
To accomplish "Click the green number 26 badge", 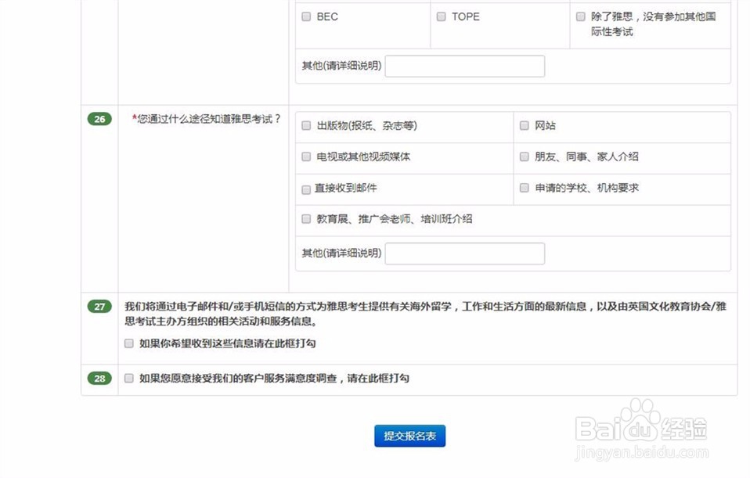I will (99, 119).
